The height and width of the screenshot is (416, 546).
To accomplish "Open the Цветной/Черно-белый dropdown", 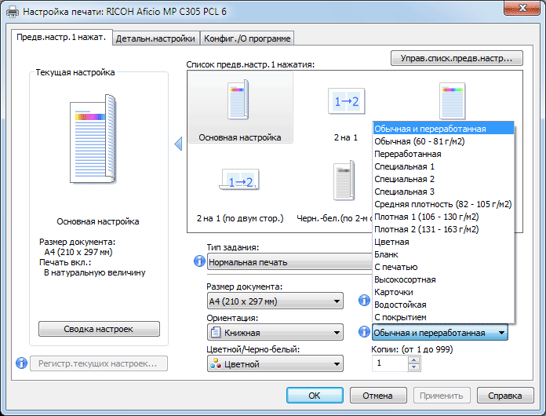I will point(275,364).
